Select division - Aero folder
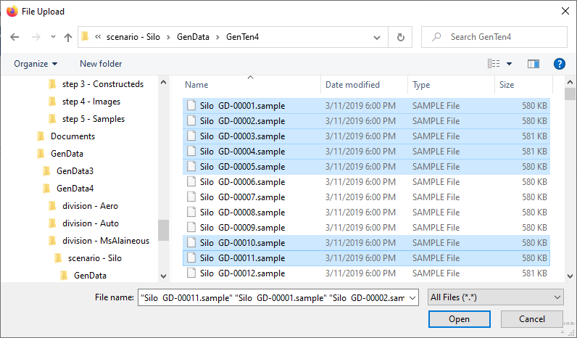This screenshot has width=577, height=338. pyautogui.click(x=89, y=206)
